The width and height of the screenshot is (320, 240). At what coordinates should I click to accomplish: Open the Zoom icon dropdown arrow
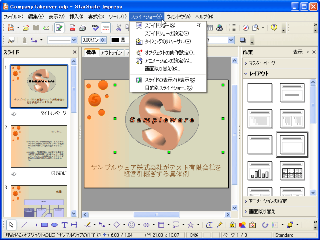point(263,28)
